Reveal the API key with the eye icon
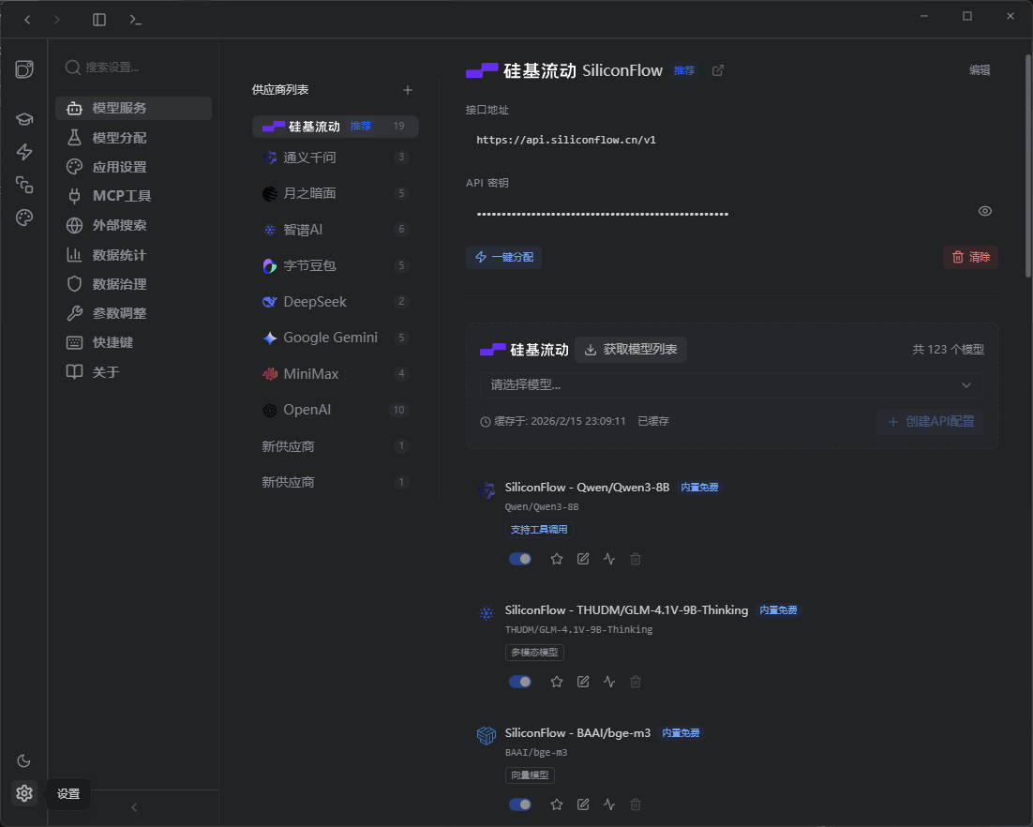 coord(984,211)
